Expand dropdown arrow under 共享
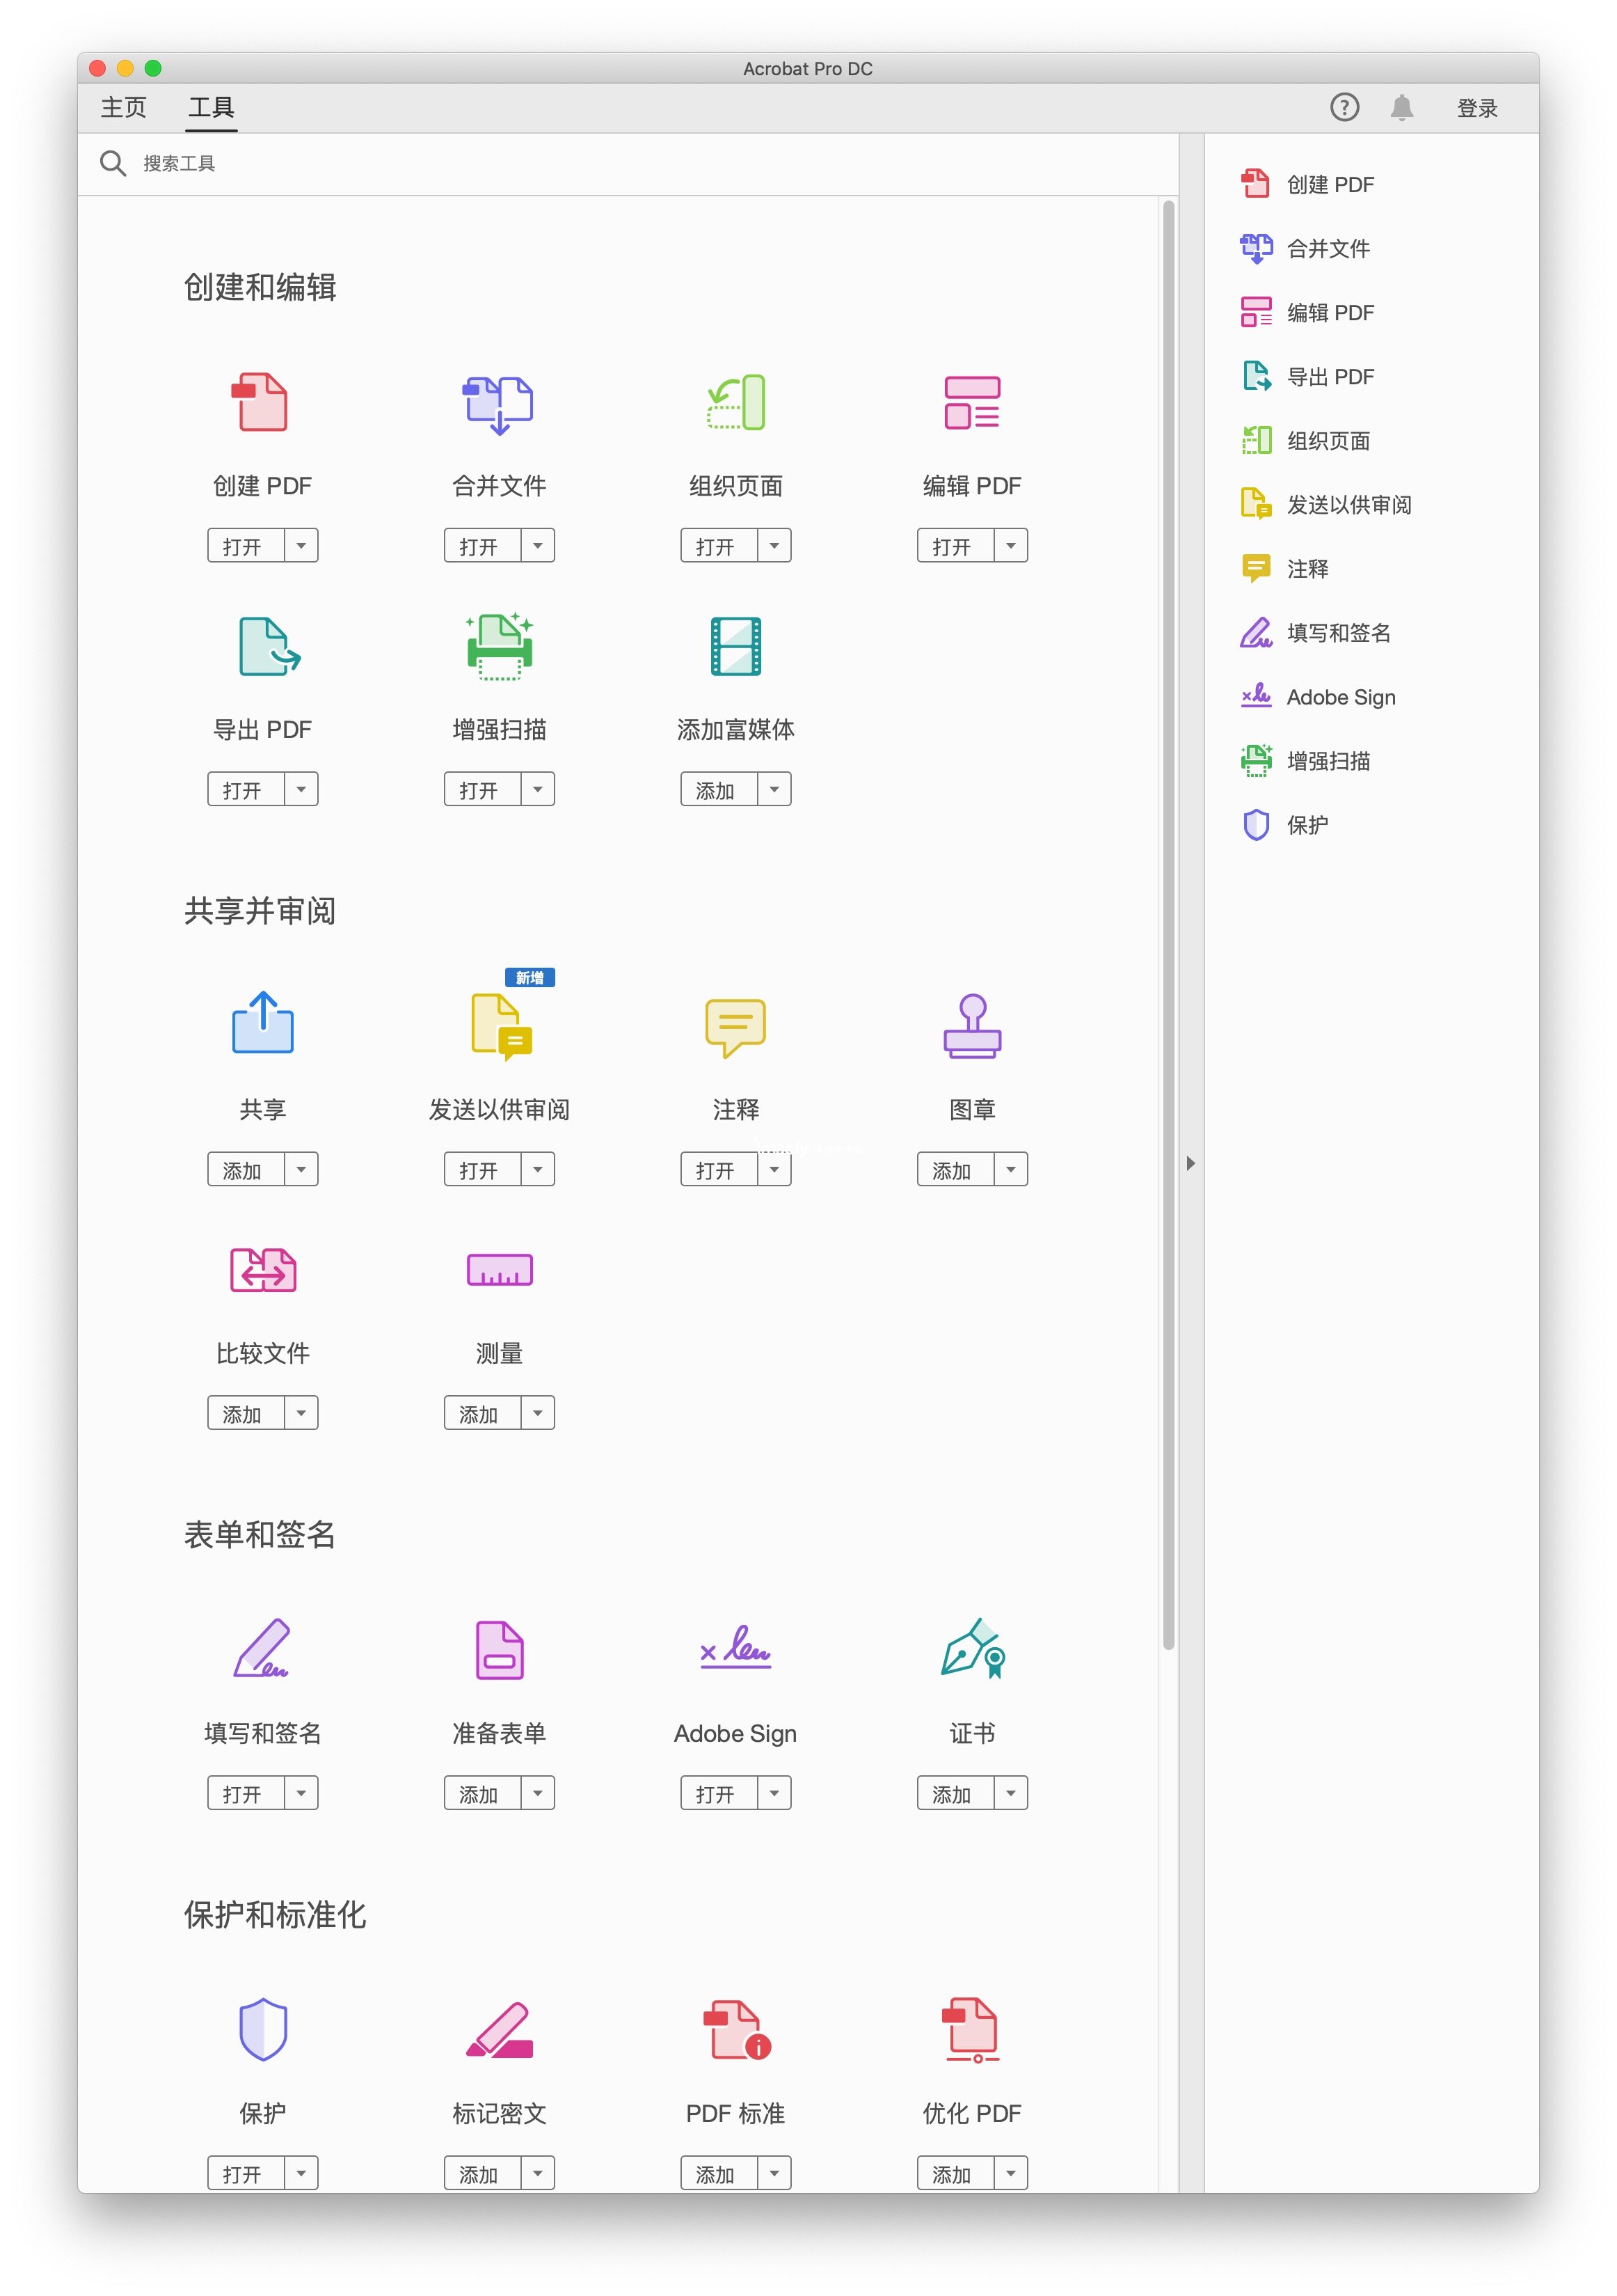 pos(301,1169)
